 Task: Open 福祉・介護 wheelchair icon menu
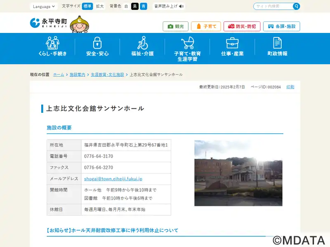pyautogui.click(x=142, y=47)
